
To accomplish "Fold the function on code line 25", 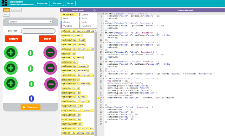I will [x=104, y=71].
